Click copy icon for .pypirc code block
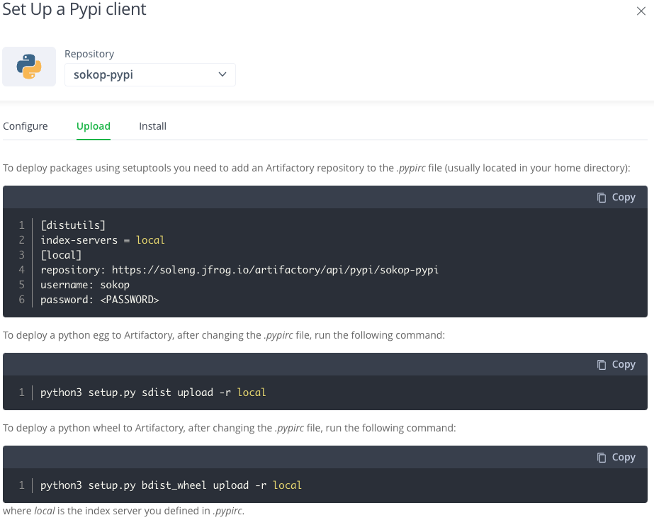 (602, 197)
